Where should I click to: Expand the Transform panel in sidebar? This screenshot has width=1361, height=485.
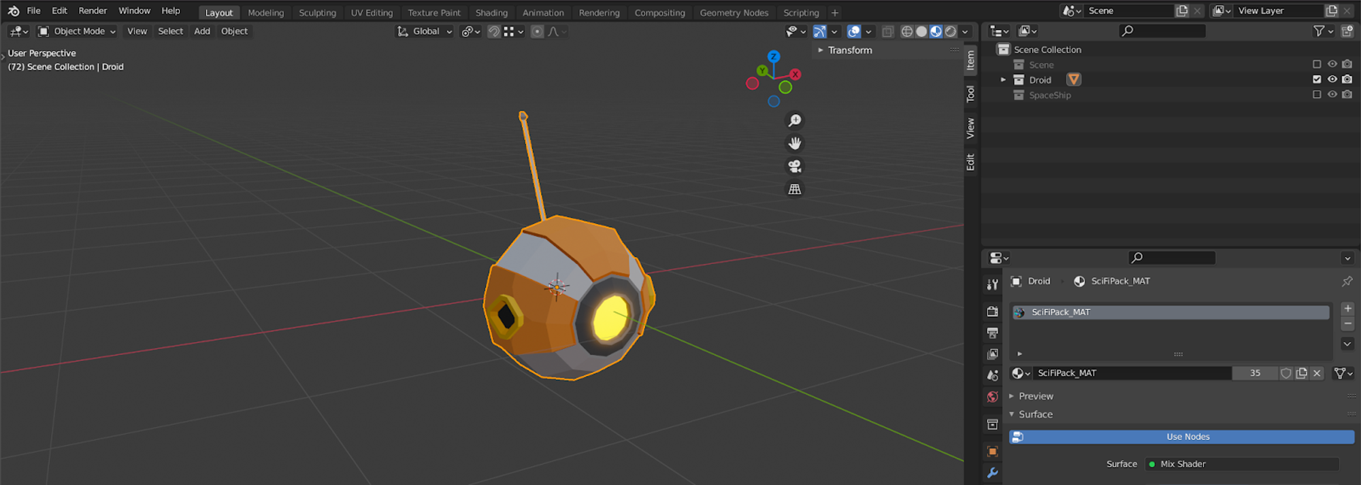pyautogui.click(x=849, y=50)
